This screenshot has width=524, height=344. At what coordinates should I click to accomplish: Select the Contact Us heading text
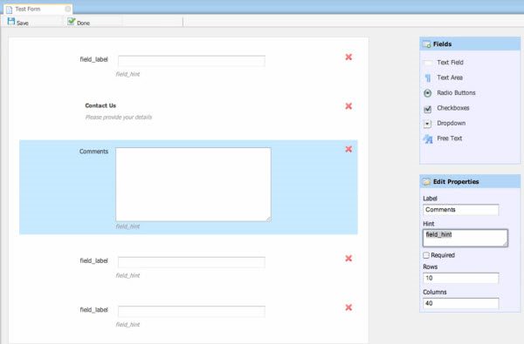click(100, 105)
